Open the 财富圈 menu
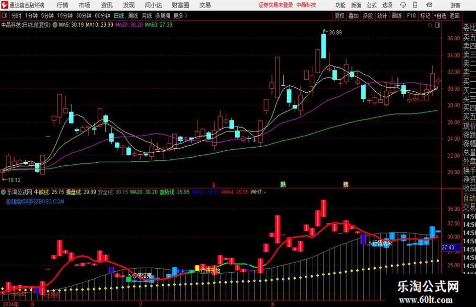The image size is (476, 307). click(x=180, y=5)
